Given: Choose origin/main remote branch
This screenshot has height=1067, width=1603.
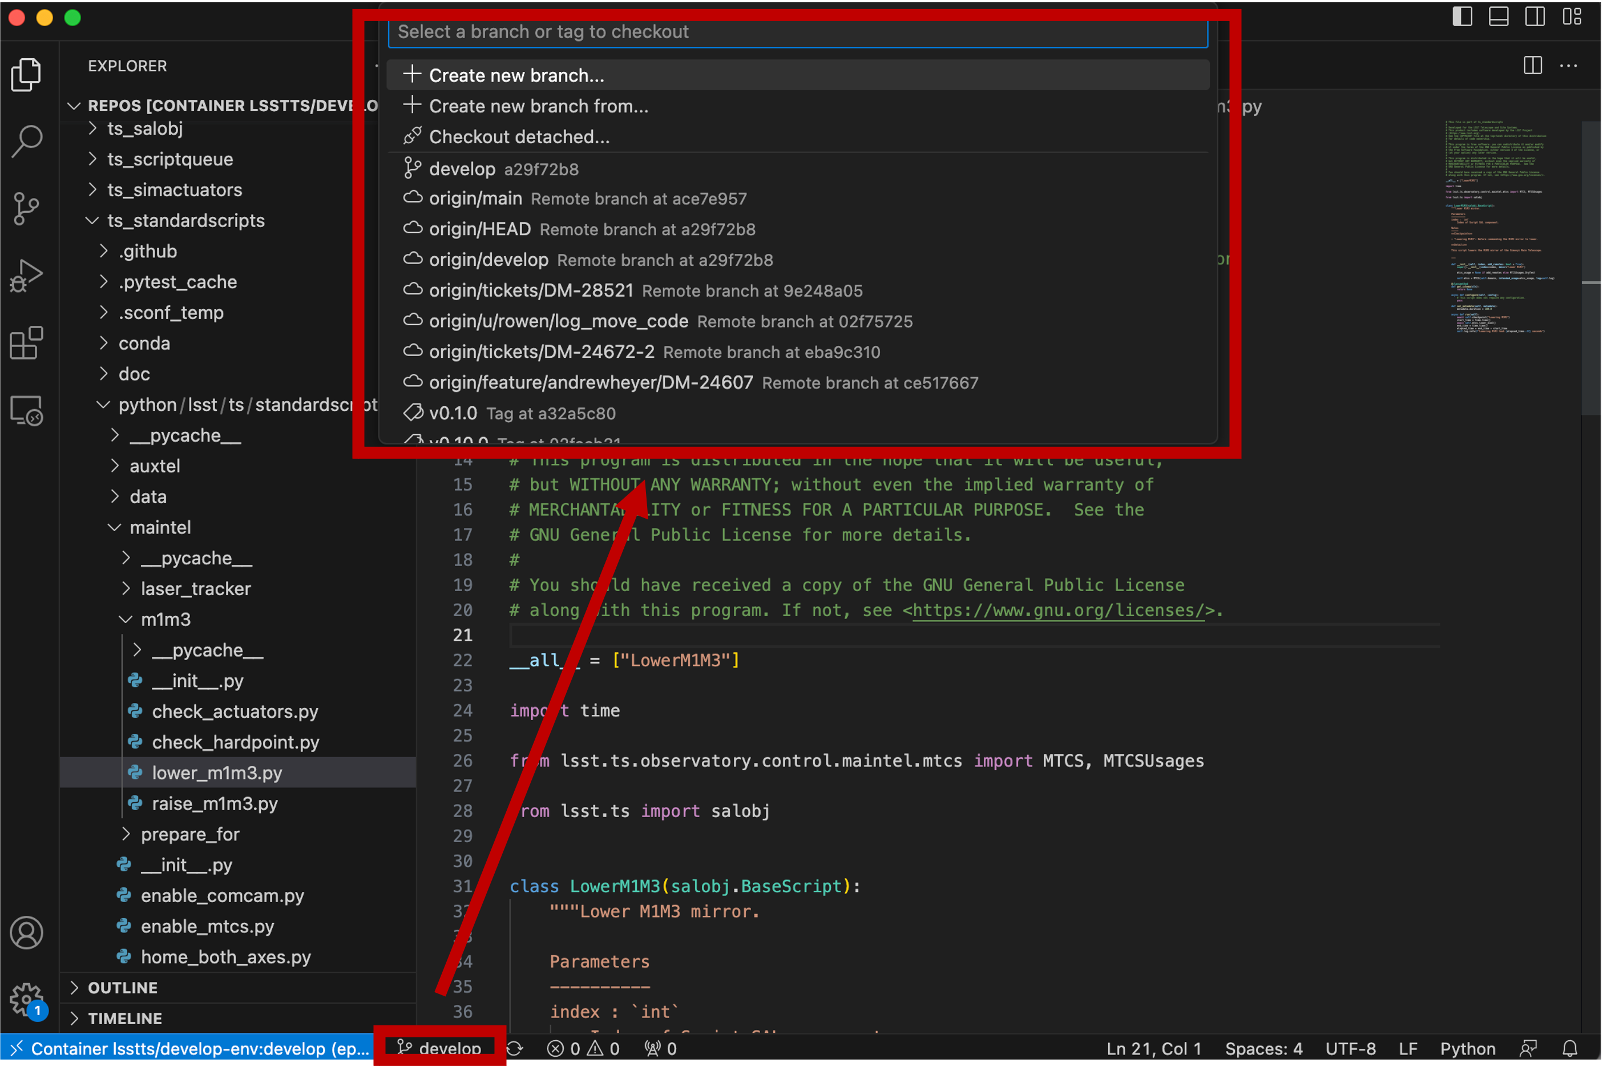Looking at the screenshot, I should (x=475, y=199).
